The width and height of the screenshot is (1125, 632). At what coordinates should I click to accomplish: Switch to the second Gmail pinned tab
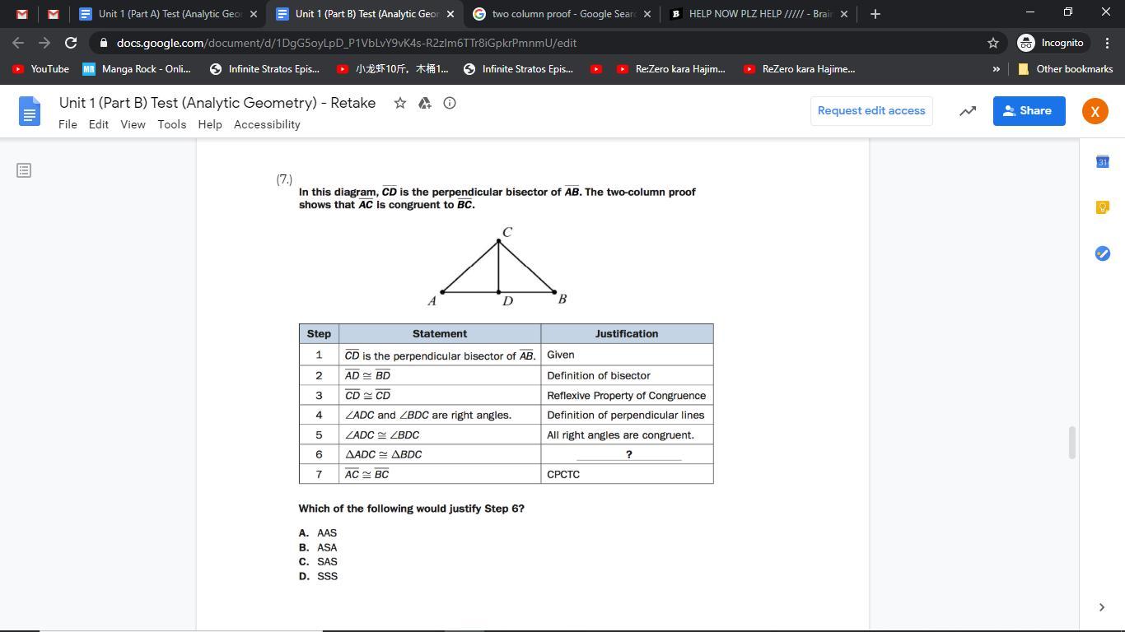pyautogui.click(x=54, y=14)
